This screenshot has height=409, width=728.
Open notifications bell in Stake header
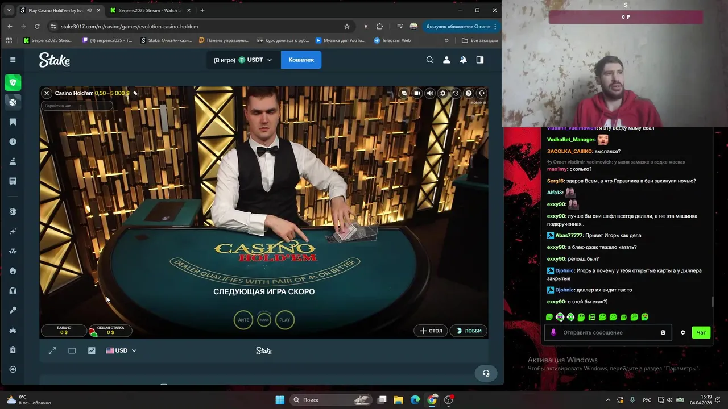click(x=463, y=60)
